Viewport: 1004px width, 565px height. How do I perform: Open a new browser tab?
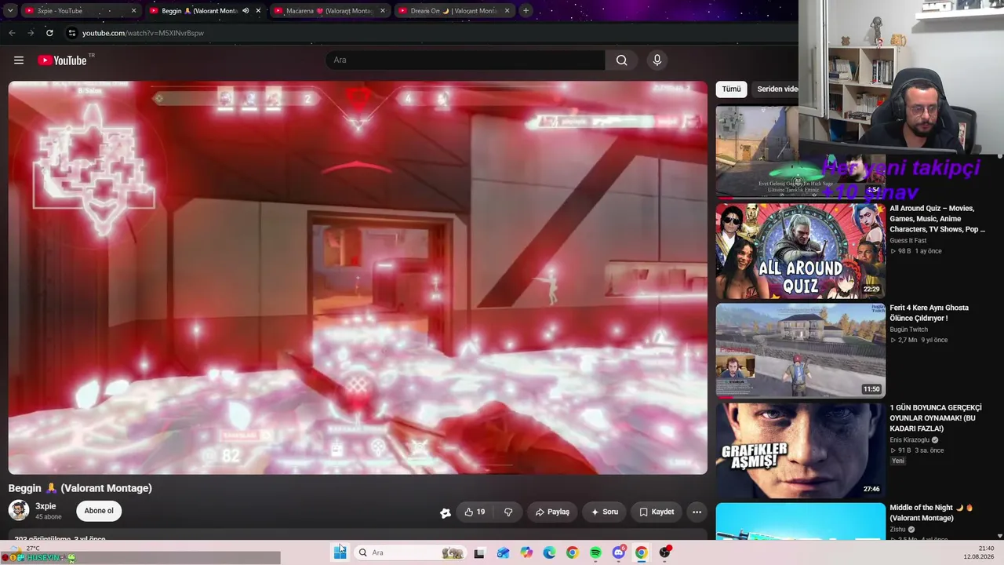click(526, 11)
